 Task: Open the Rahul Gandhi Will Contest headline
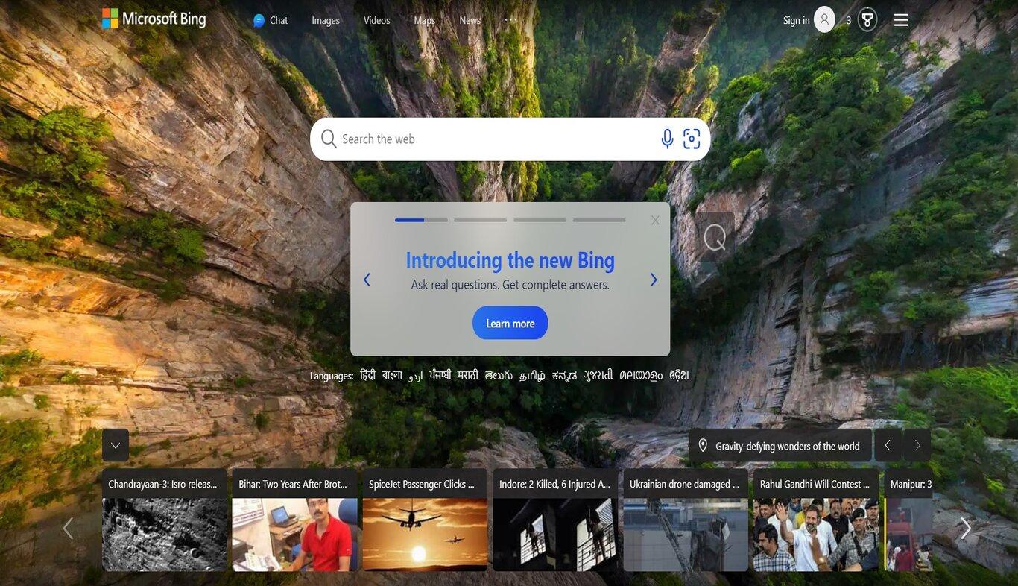point(815,484)
